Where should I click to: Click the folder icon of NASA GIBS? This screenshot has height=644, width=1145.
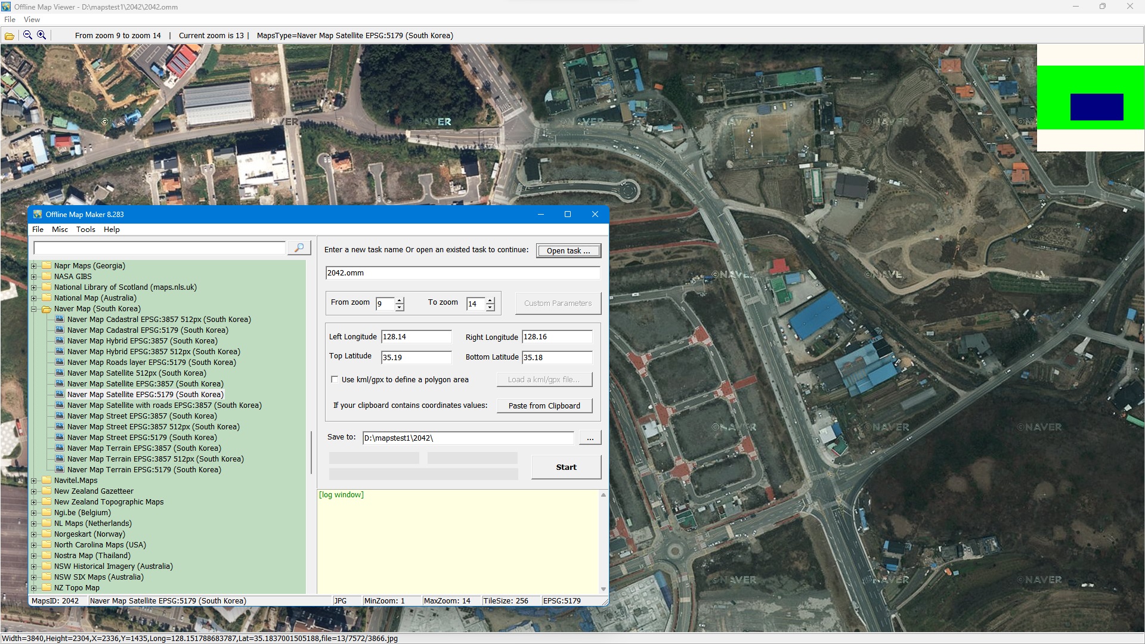click(47, 276)
